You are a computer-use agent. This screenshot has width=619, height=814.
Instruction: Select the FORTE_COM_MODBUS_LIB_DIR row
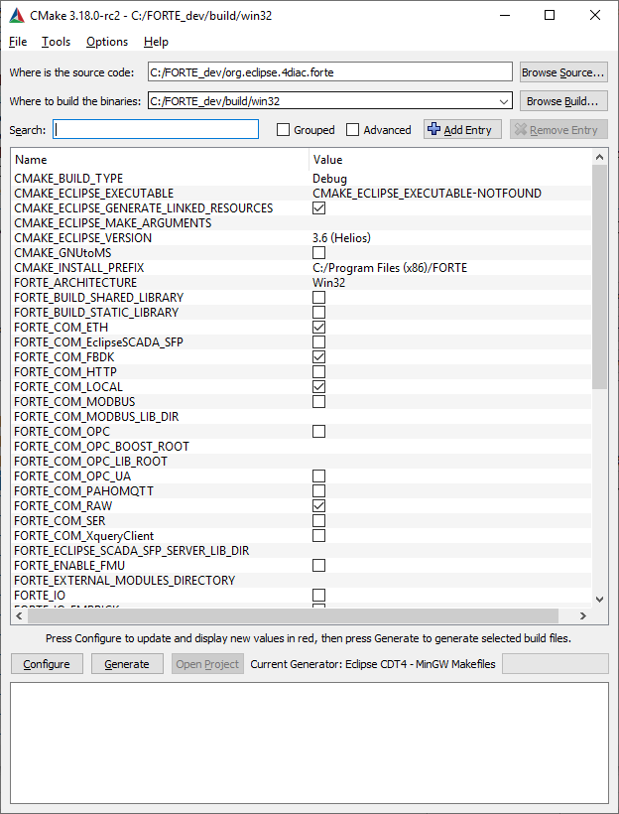click(301, 417)
